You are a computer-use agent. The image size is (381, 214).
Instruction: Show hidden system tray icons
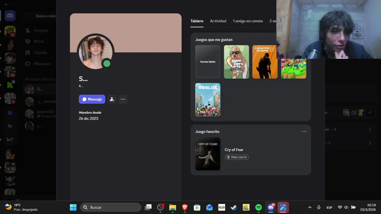point(310,207)
